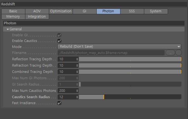Switch to the Basic tab
The image size is (188, 119).
coord(13,11)
